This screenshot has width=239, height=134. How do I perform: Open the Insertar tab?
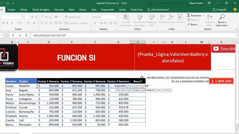point(12,10)
